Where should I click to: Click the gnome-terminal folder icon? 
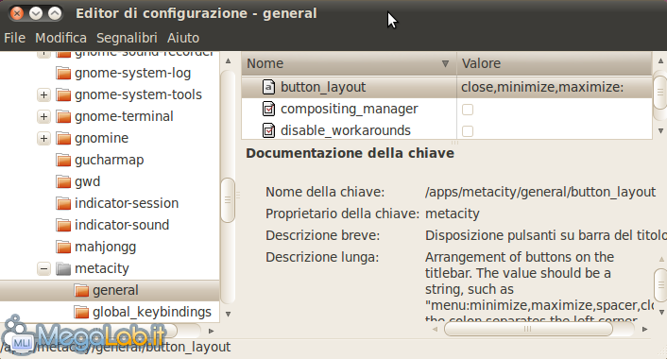[x=63, y=116]
